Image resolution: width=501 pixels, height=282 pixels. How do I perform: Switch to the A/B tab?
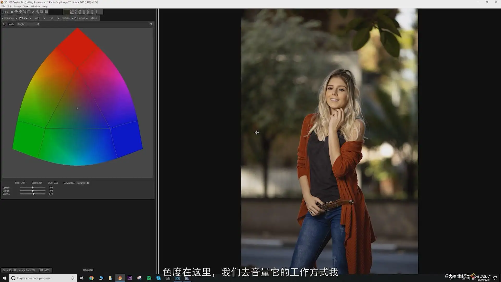point(37,18)
